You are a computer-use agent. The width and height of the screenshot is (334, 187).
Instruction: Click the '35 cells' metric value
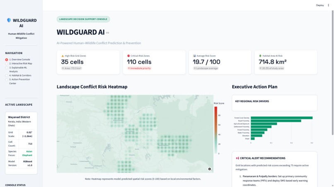click(72, 62)
